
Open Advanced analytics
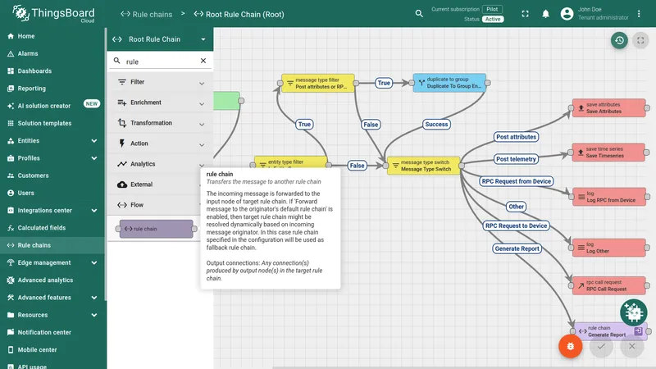(52, 280)
